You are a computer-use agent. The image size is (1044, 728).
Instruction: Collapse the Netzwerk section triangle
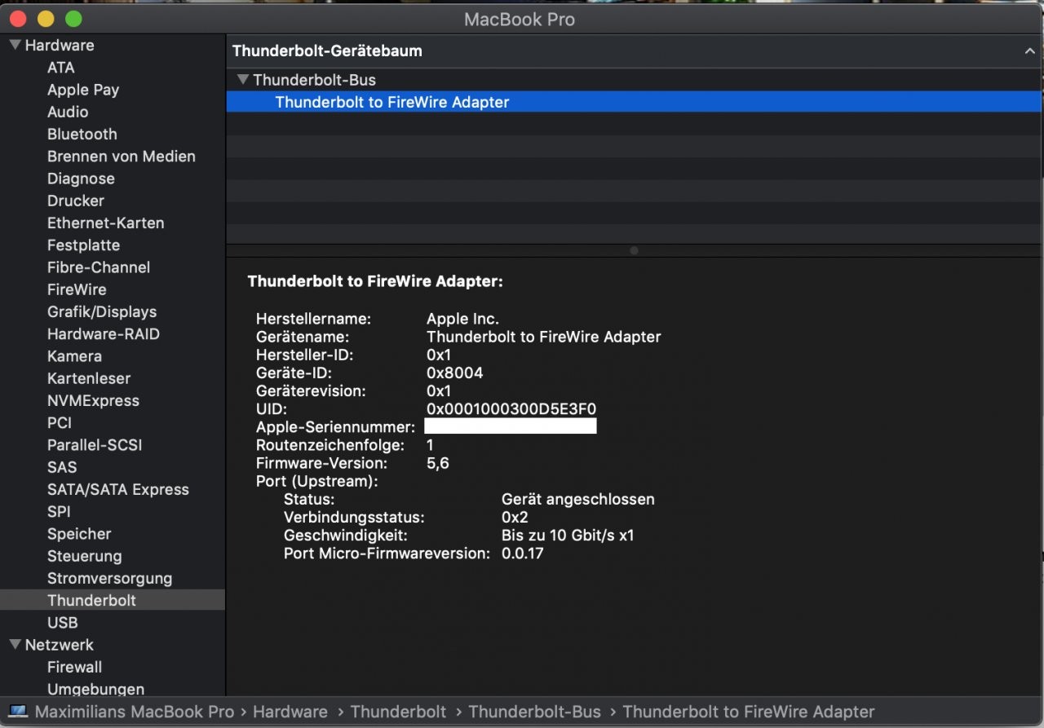(15, 644)
